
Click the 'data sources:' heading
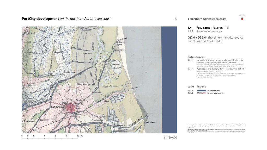[x=196, y=57]
